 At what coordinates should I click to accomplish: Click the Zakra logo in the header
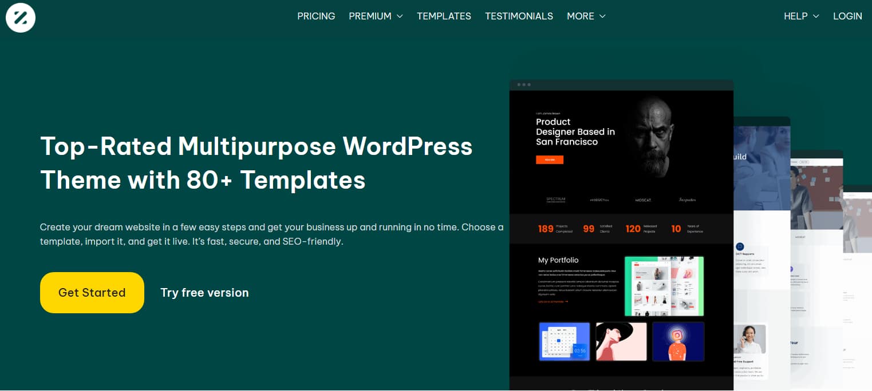[21, 18]
